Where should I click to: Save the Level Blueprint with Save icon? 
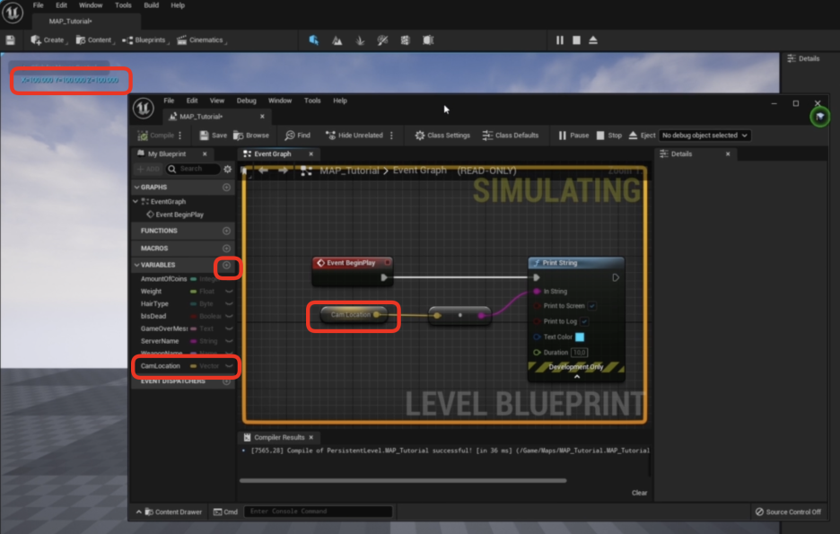click(x=214, y=136)
